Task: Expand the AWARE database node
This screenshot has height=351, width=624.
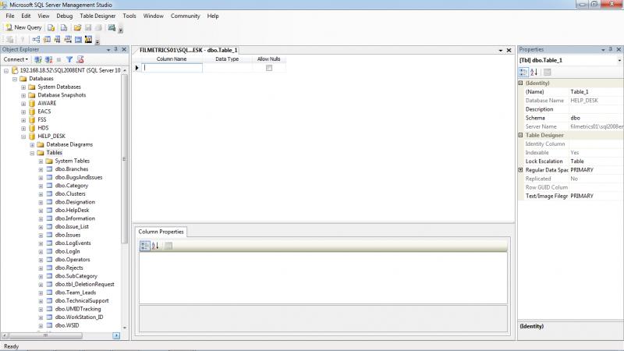Action: [23, 104]
